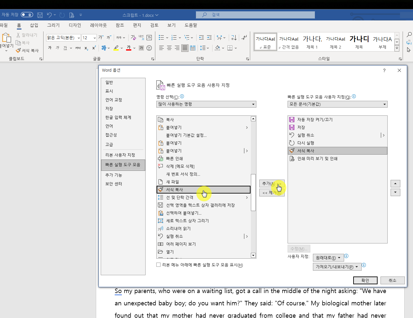Click the superscript icon in the Font group
413x318 pixels.
click(x=94, y=48)
